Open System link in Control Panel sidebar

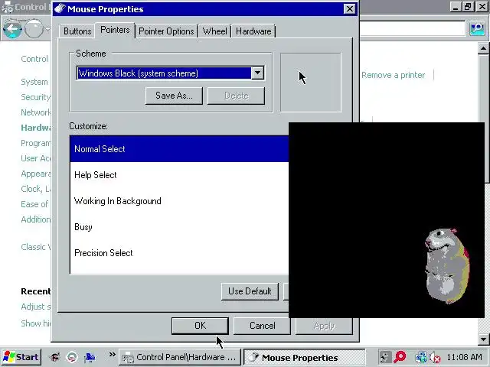pos(34,82)
